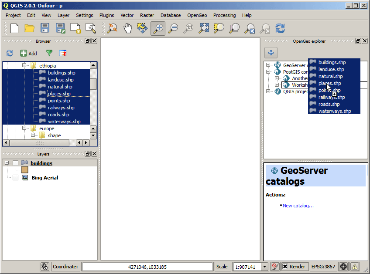Click the Browser panel filter funnel icon

pyautogui.click(x=49, y=53)
